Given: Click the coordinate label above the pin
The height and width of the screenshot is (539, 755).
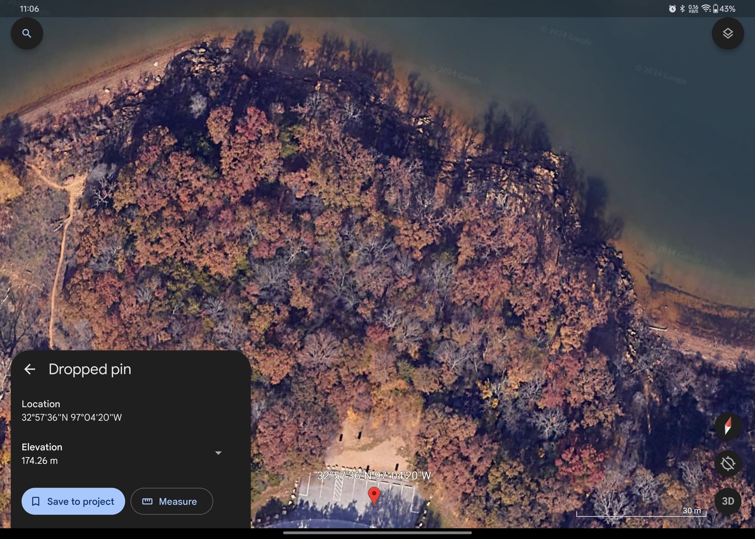Looking at the screenshot, I should click(x=374, y=476).
